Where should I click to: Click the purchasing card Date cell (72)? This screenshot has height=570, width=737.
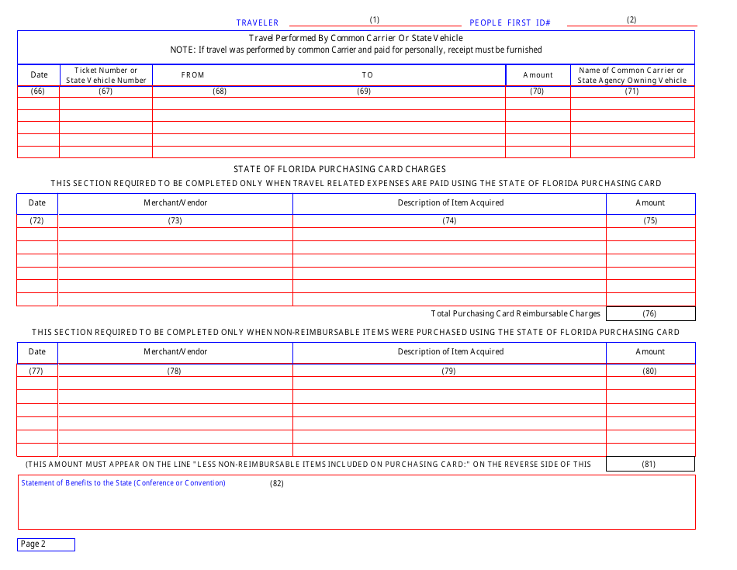tap(37, 220)
